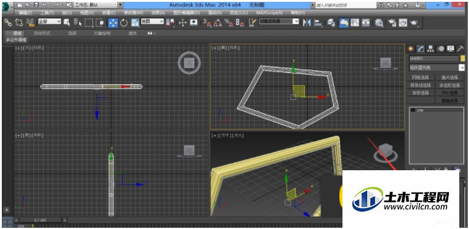
Task: Click the Align tool icon
Action: click(x=318, y=22)
